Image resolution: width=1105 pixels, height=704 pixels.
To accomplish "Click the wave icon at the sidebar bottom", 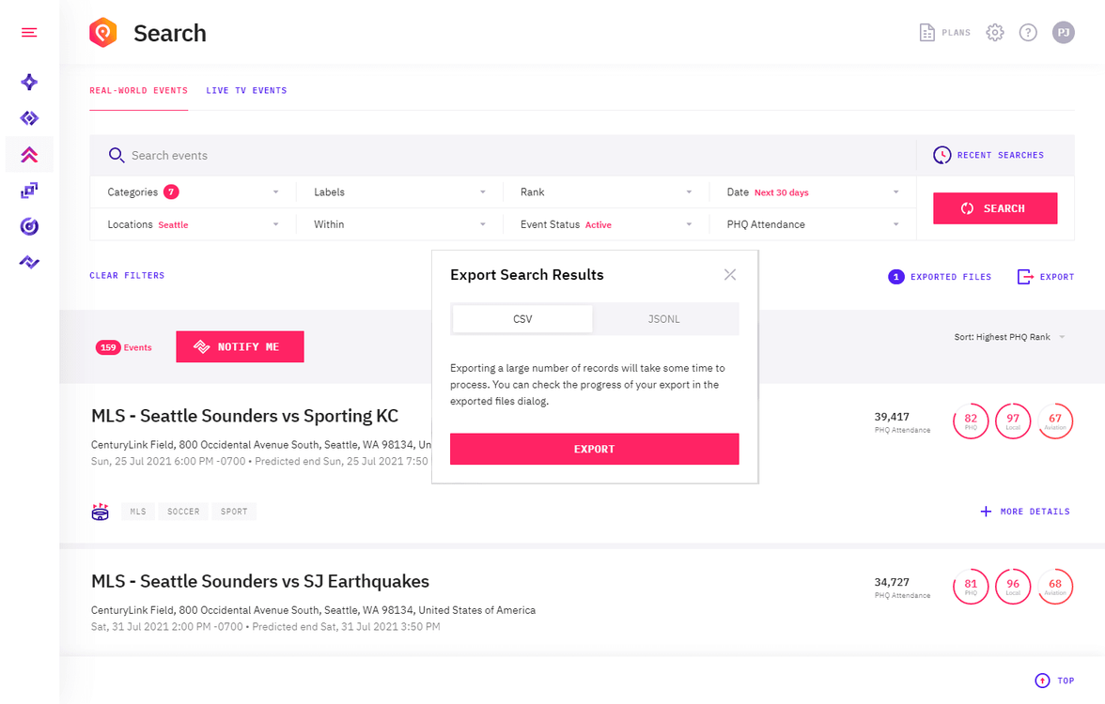I will click(x=28, y=262).
